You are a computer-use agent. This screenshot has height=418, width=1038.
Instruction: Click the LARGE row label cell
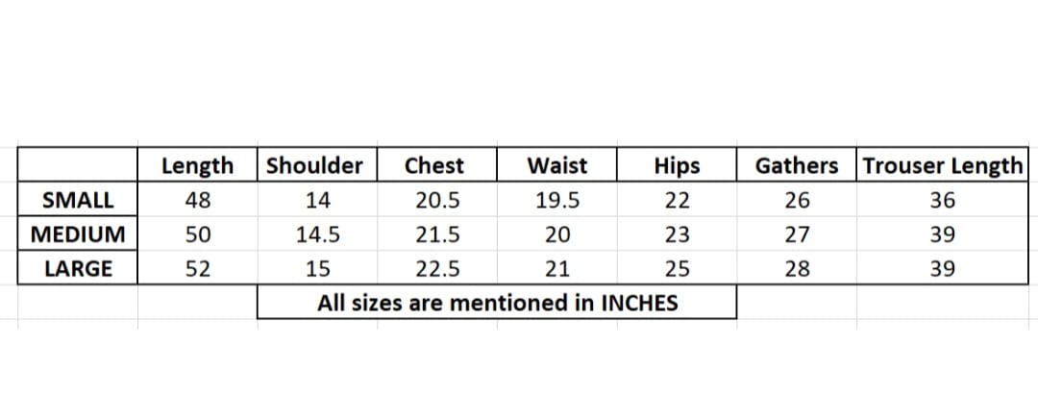tap(78, 268)
